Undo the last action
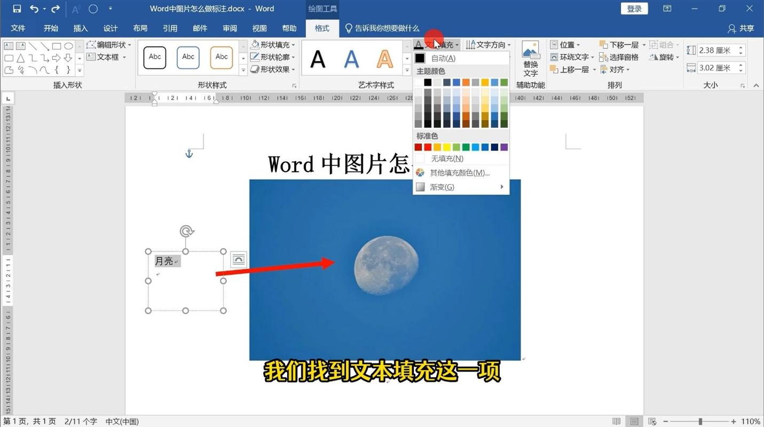The image size is (764, 427). [x=34, y=9]
